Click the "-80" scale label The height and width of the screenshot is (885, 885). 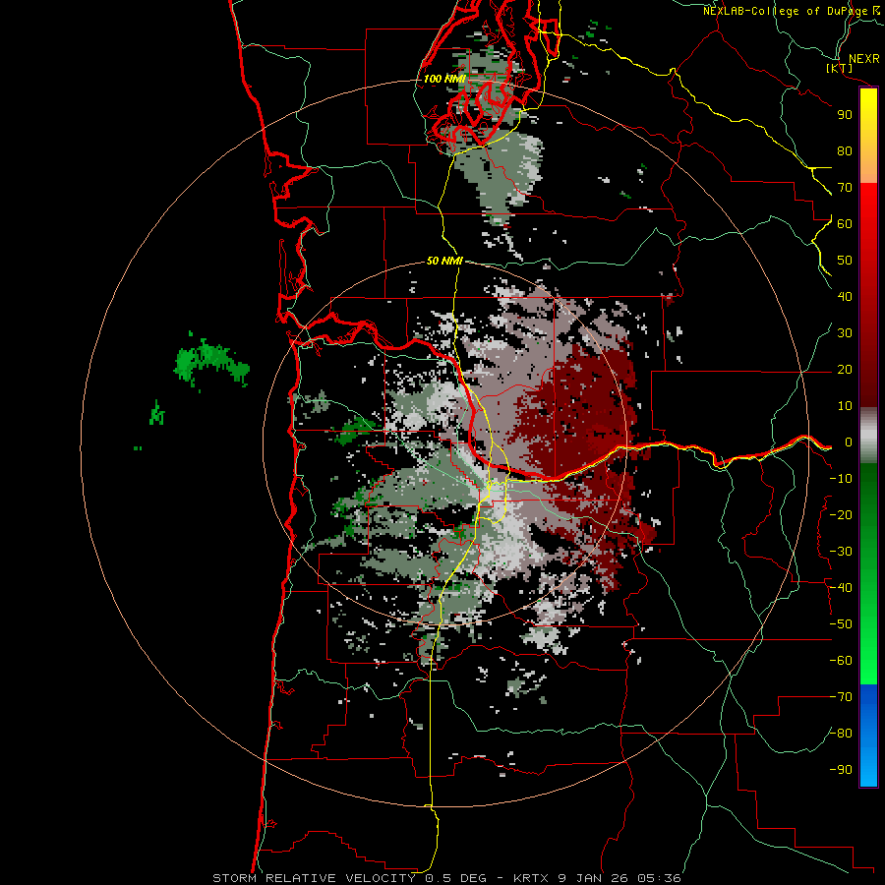tap(841, 734)
